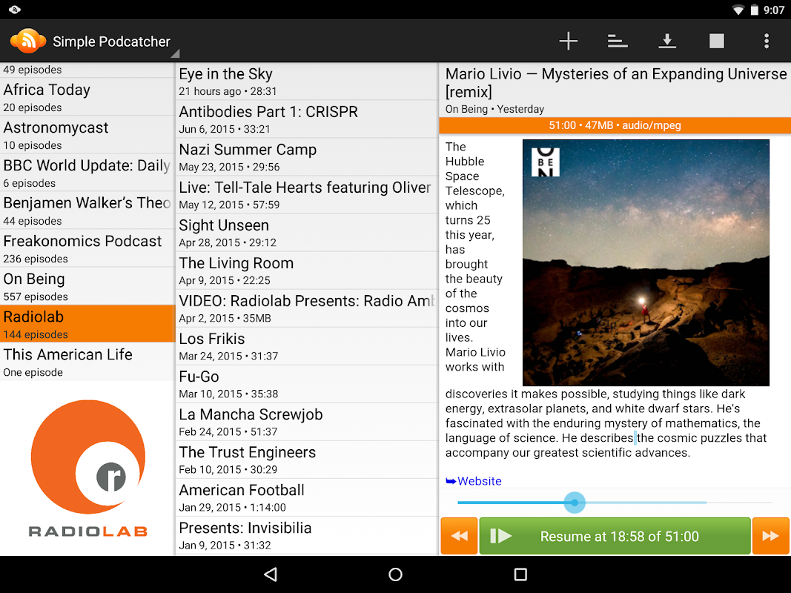Click the On Being • Yesterday subtitle

(x=494, y=109)
